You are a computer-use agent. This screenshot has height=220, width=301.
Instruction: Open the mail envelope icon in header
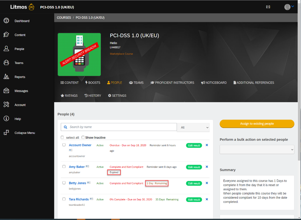click(268, 7)
